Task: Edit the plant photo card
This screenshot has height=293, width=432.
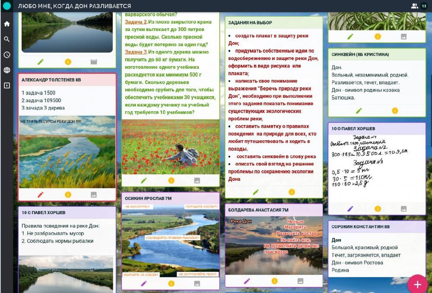Action: click(350, 37)
